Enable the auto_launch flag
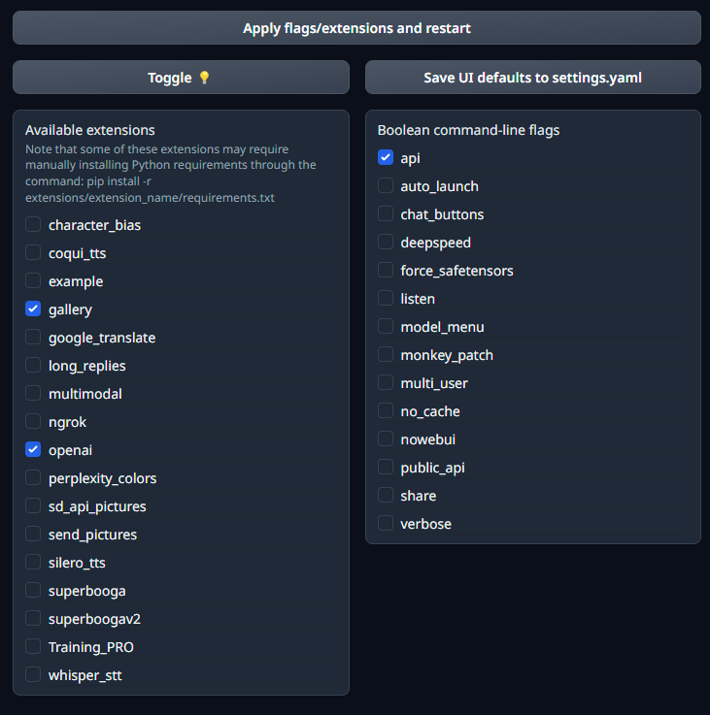This screenshot has width=710, height=715. [x=386, y=185]
